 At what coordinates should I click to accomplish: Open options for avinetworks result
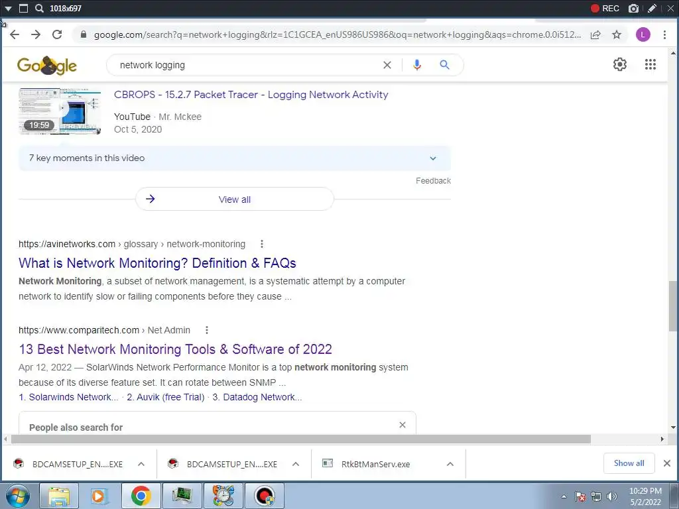tap(261, 244)
